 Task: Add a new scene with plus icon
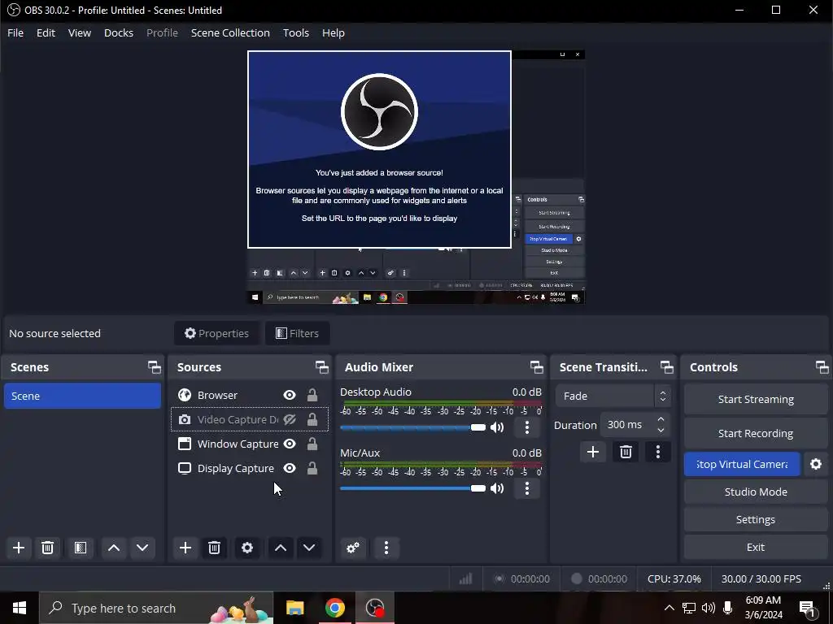click(19, 548)
